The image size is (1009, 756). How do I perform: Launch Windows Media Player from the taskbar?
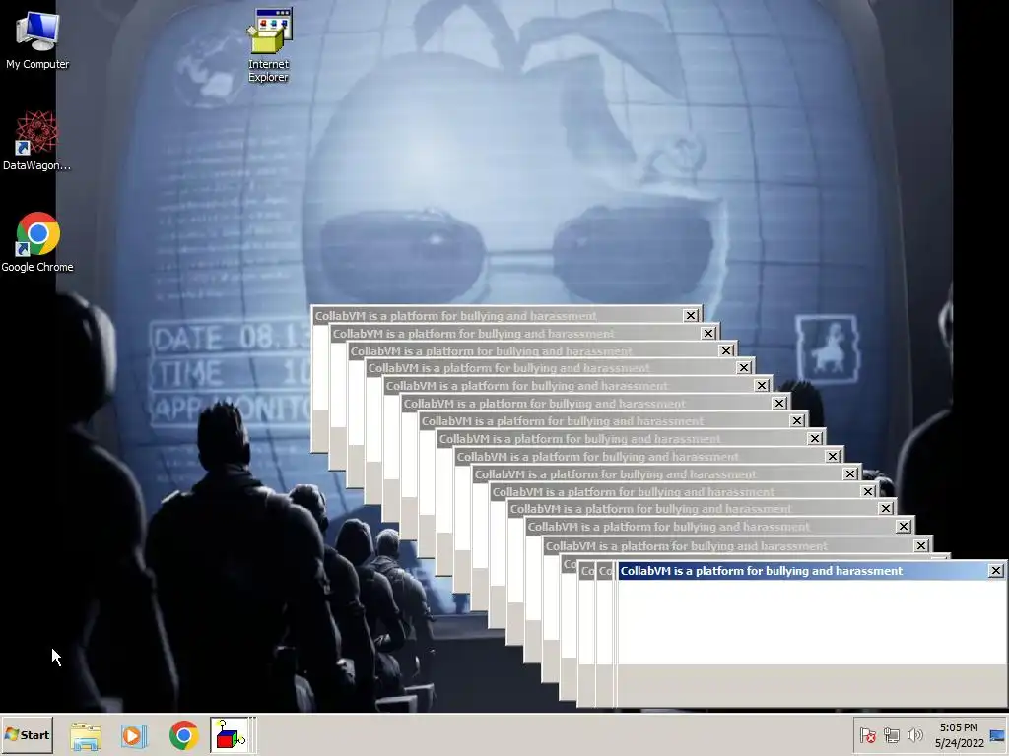[x=134, y=735]
